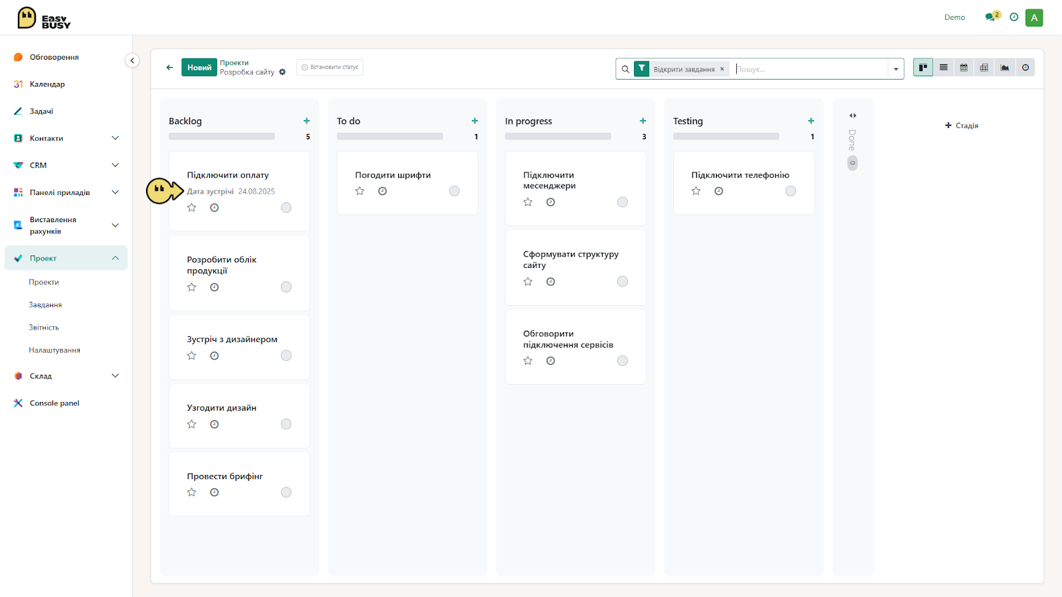Open the calendar view icon

(x=964, y=68)
